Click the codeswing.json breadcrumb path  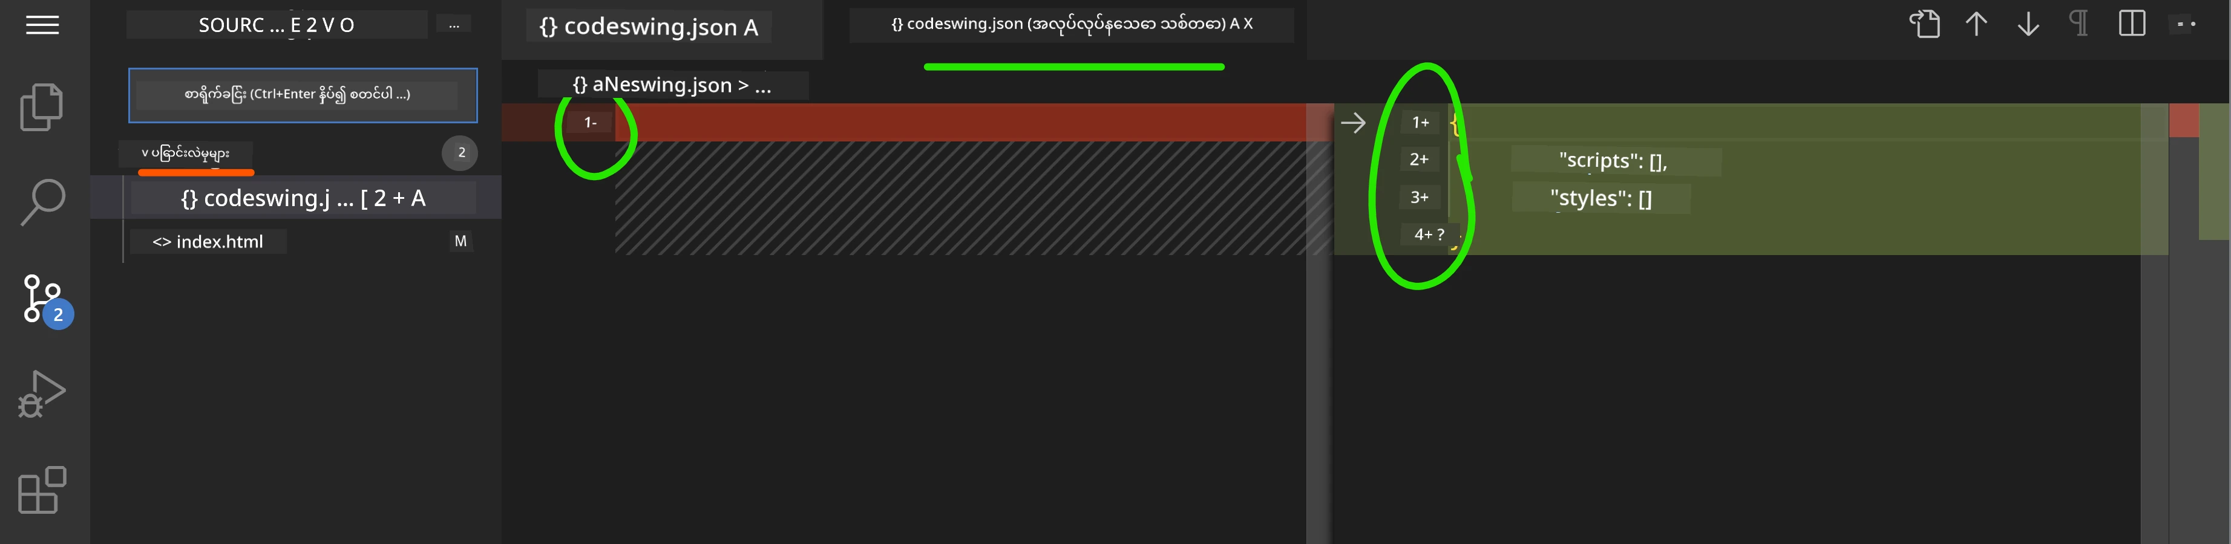pos(672,85)
